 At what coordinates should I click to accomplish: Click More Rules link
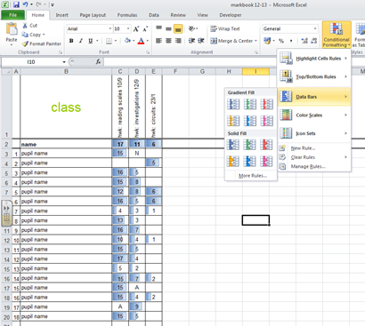253,176
